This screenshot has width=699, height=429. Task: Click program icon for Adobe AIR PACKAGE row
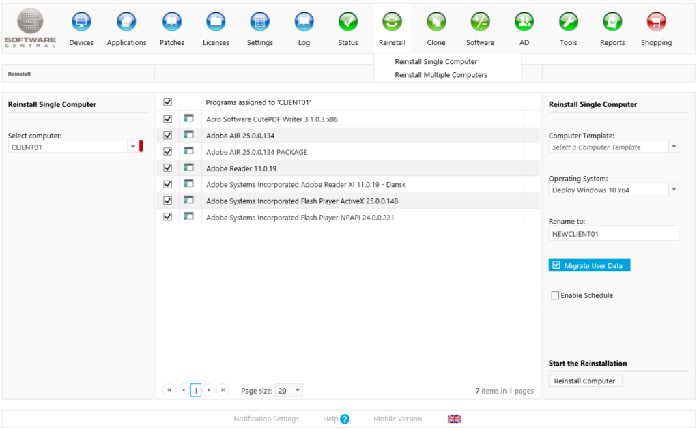click(x=188, y=151)
